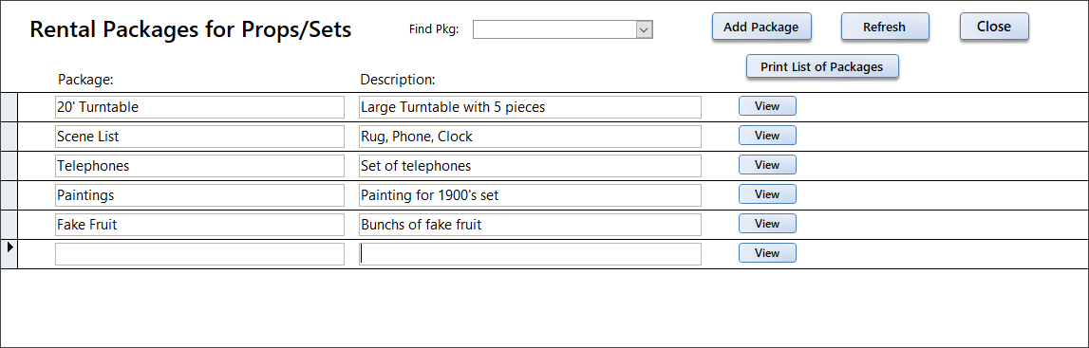View the 20' Turntable package
Image resolution: width=1089 pixels, height=348 pixels.
coord(767,106)
